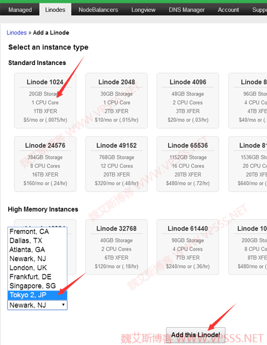Click the Standard Instances heading
Image resolution: width=267 pixels, height=345 pixels.
[37, 63]
